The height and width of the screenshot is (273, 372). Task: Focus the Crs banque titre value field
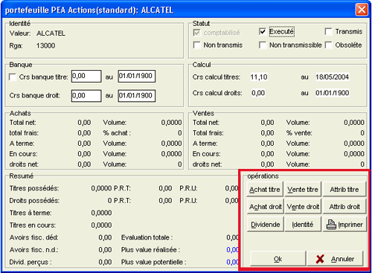[86, 76]
